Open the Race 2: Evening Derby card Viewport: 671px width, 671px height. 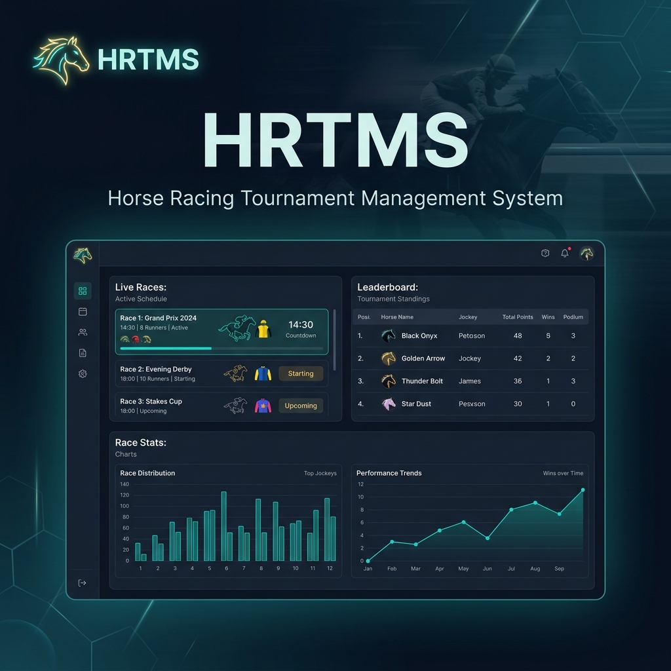(x=221, y=374)
